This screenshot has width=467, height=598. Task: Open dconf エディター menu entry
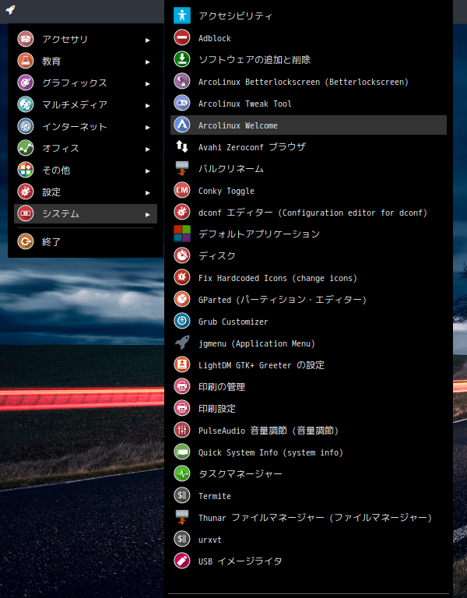[x=308, y=212]
